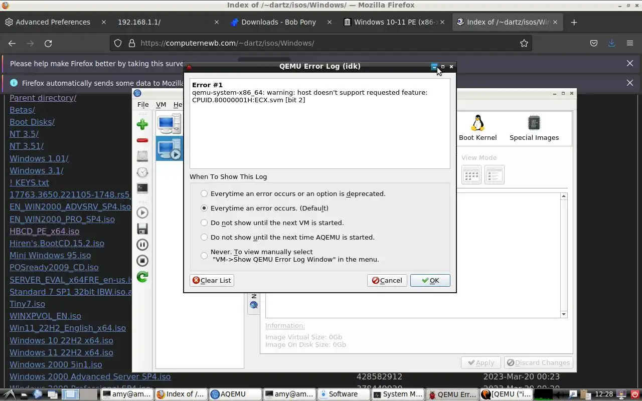Screen dimensions: 642x401
Task: Click the Firefox URL address field
Action: (x=321, y=43)
